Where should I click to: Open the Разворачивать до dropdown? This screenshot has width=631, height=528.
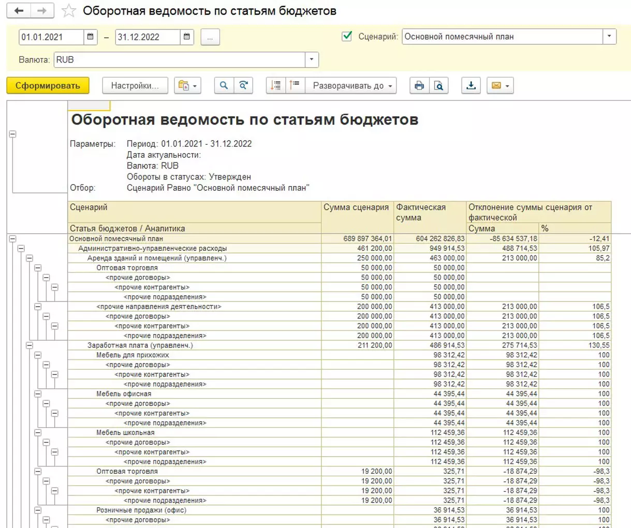click(351, 85)
